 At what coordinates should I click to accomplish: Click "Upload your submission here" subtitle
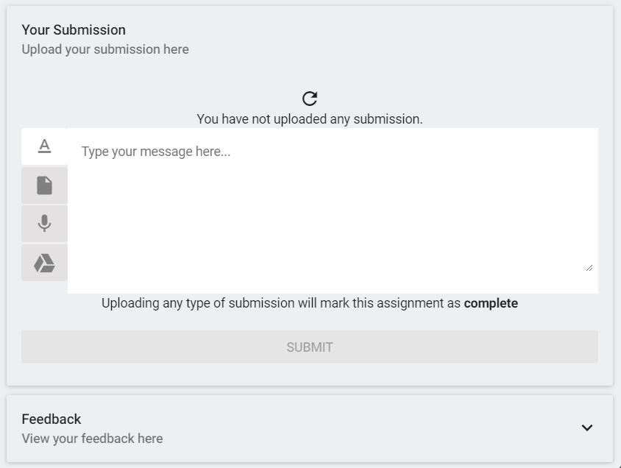[x=105, y=49]
